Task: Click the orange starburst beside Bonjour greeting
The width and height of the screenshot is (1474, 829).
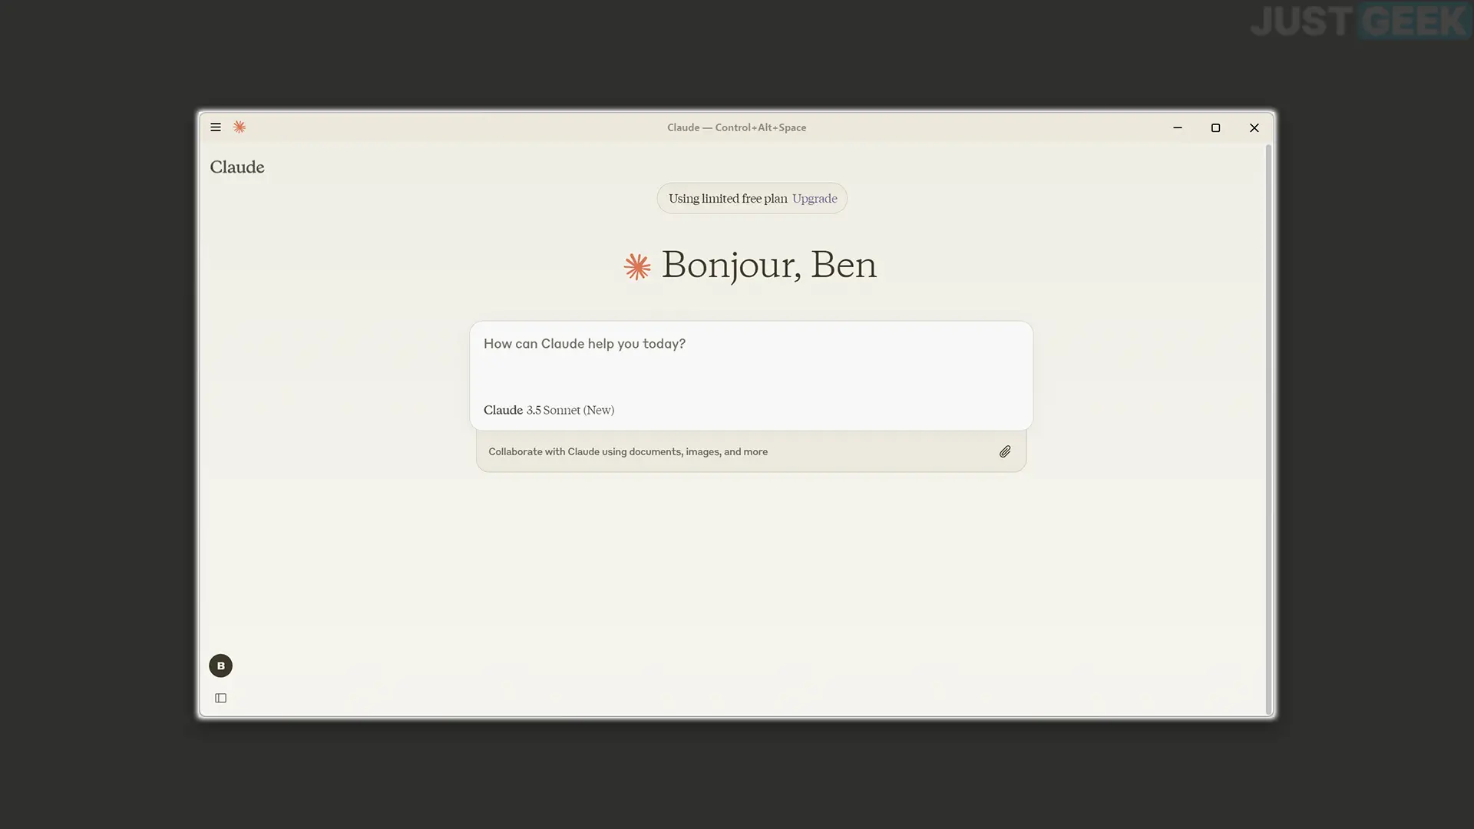Action: point(637,267)
